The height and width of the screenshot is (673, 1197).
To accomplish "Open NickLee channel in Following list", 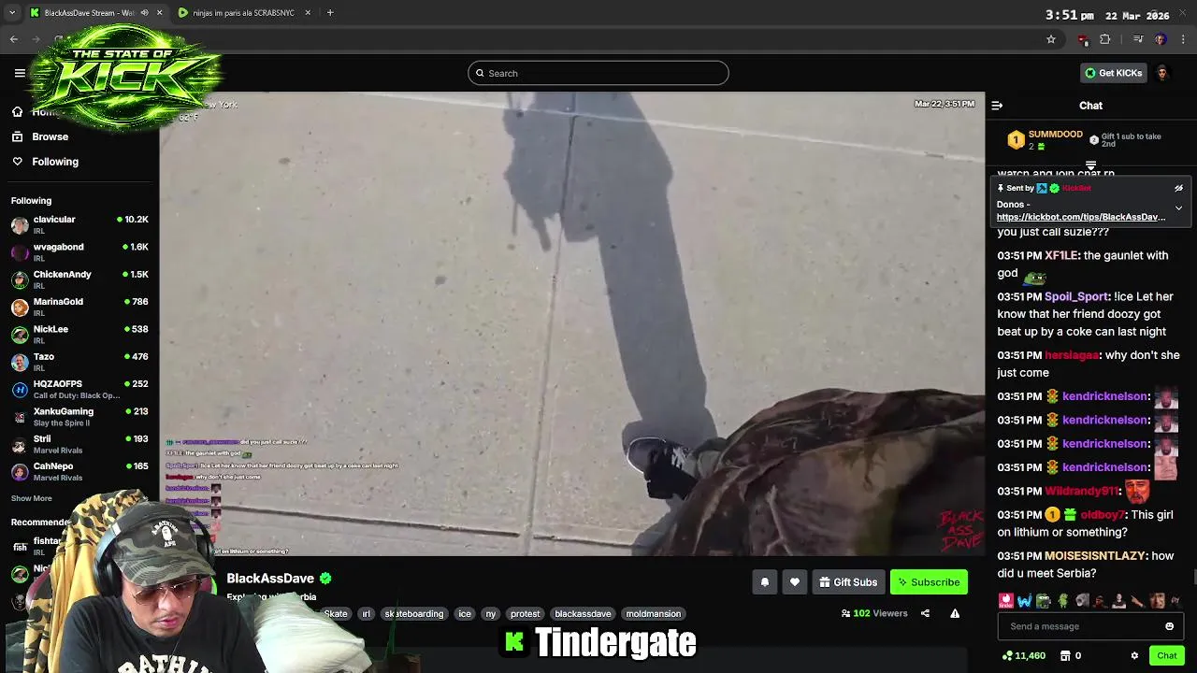I will tap(79, 335).
